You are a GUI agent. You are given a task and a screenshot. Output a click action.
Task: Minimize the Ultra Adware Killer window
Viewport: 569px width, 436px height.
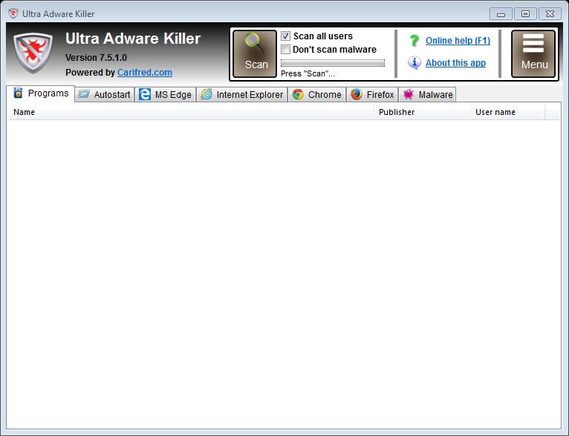[x=501, y=14]
